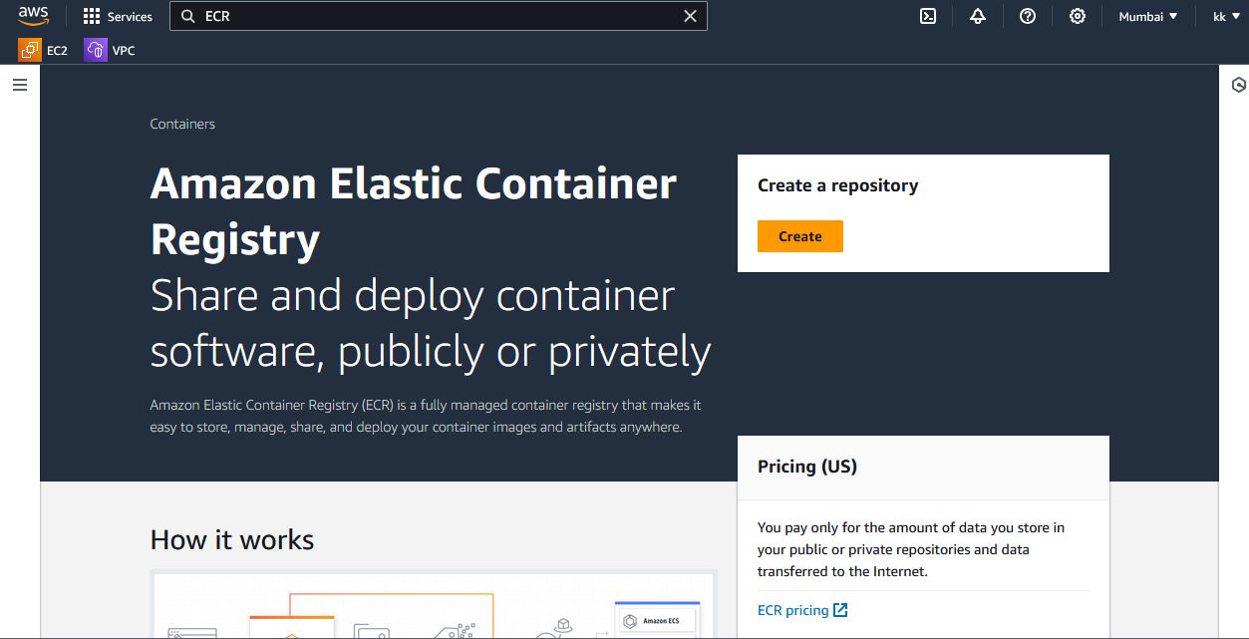Show notifications bell panel
1249x639 pixels.
click(x=978, y=16)
